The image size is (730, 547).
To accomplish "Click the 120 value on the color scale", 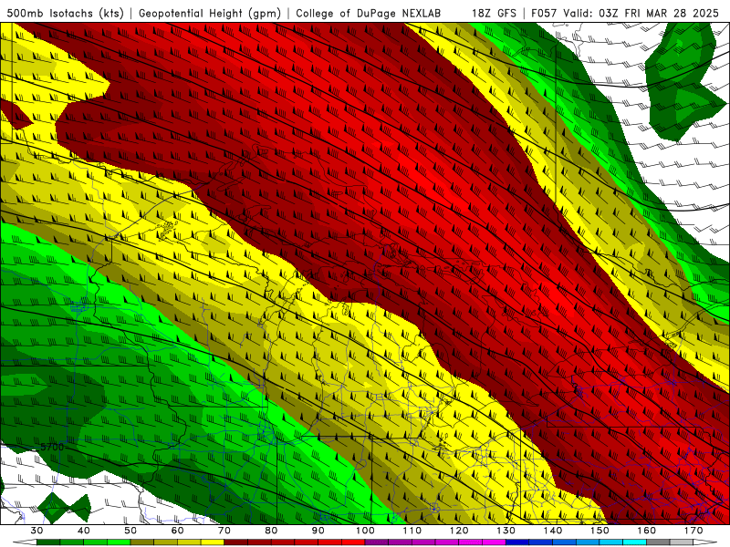I will (459, 531).
